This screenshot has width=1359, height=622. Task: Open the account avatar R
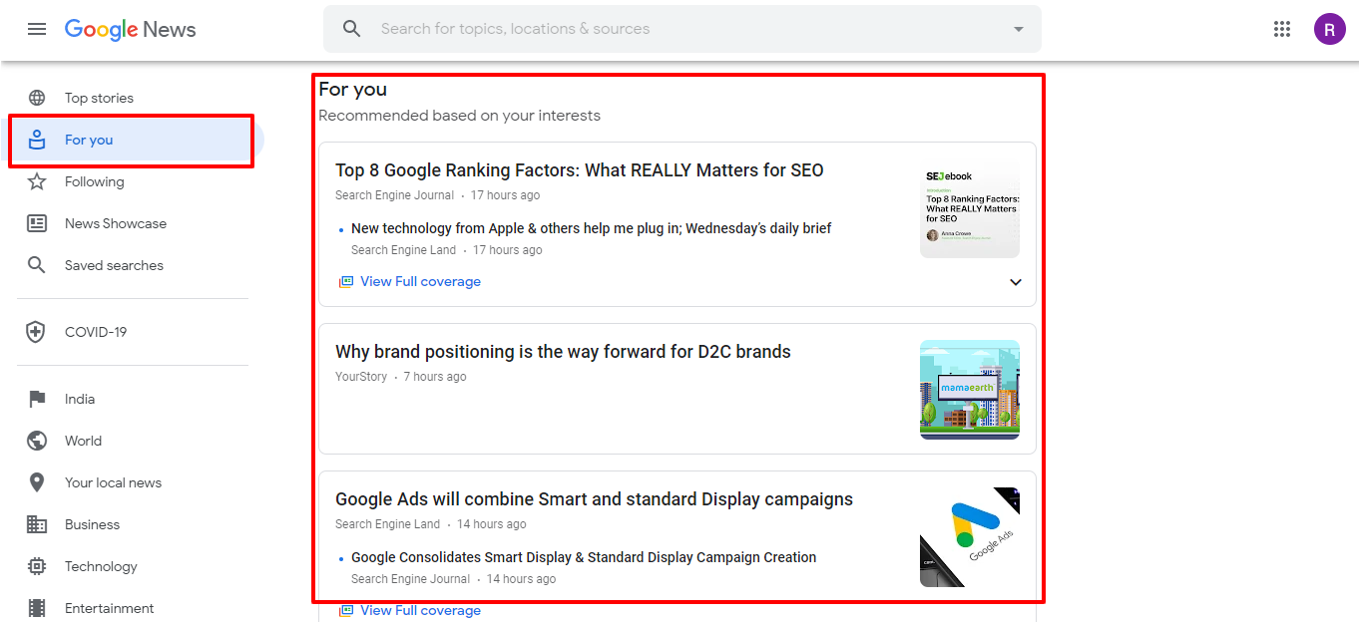[1329, 29]
